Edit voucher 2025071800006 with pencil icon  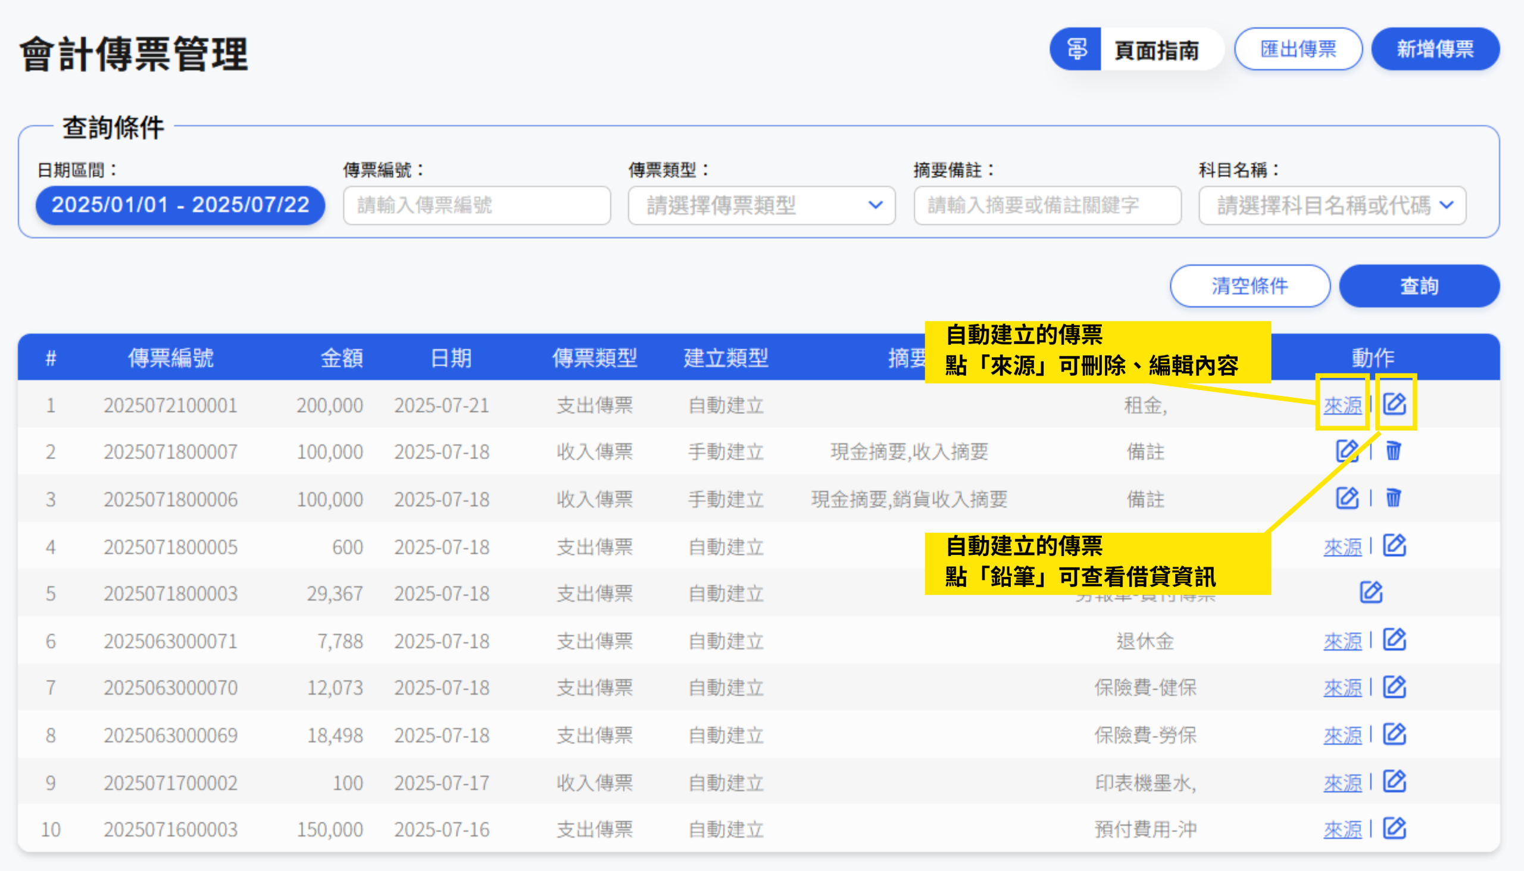[x=1347, y=498]
